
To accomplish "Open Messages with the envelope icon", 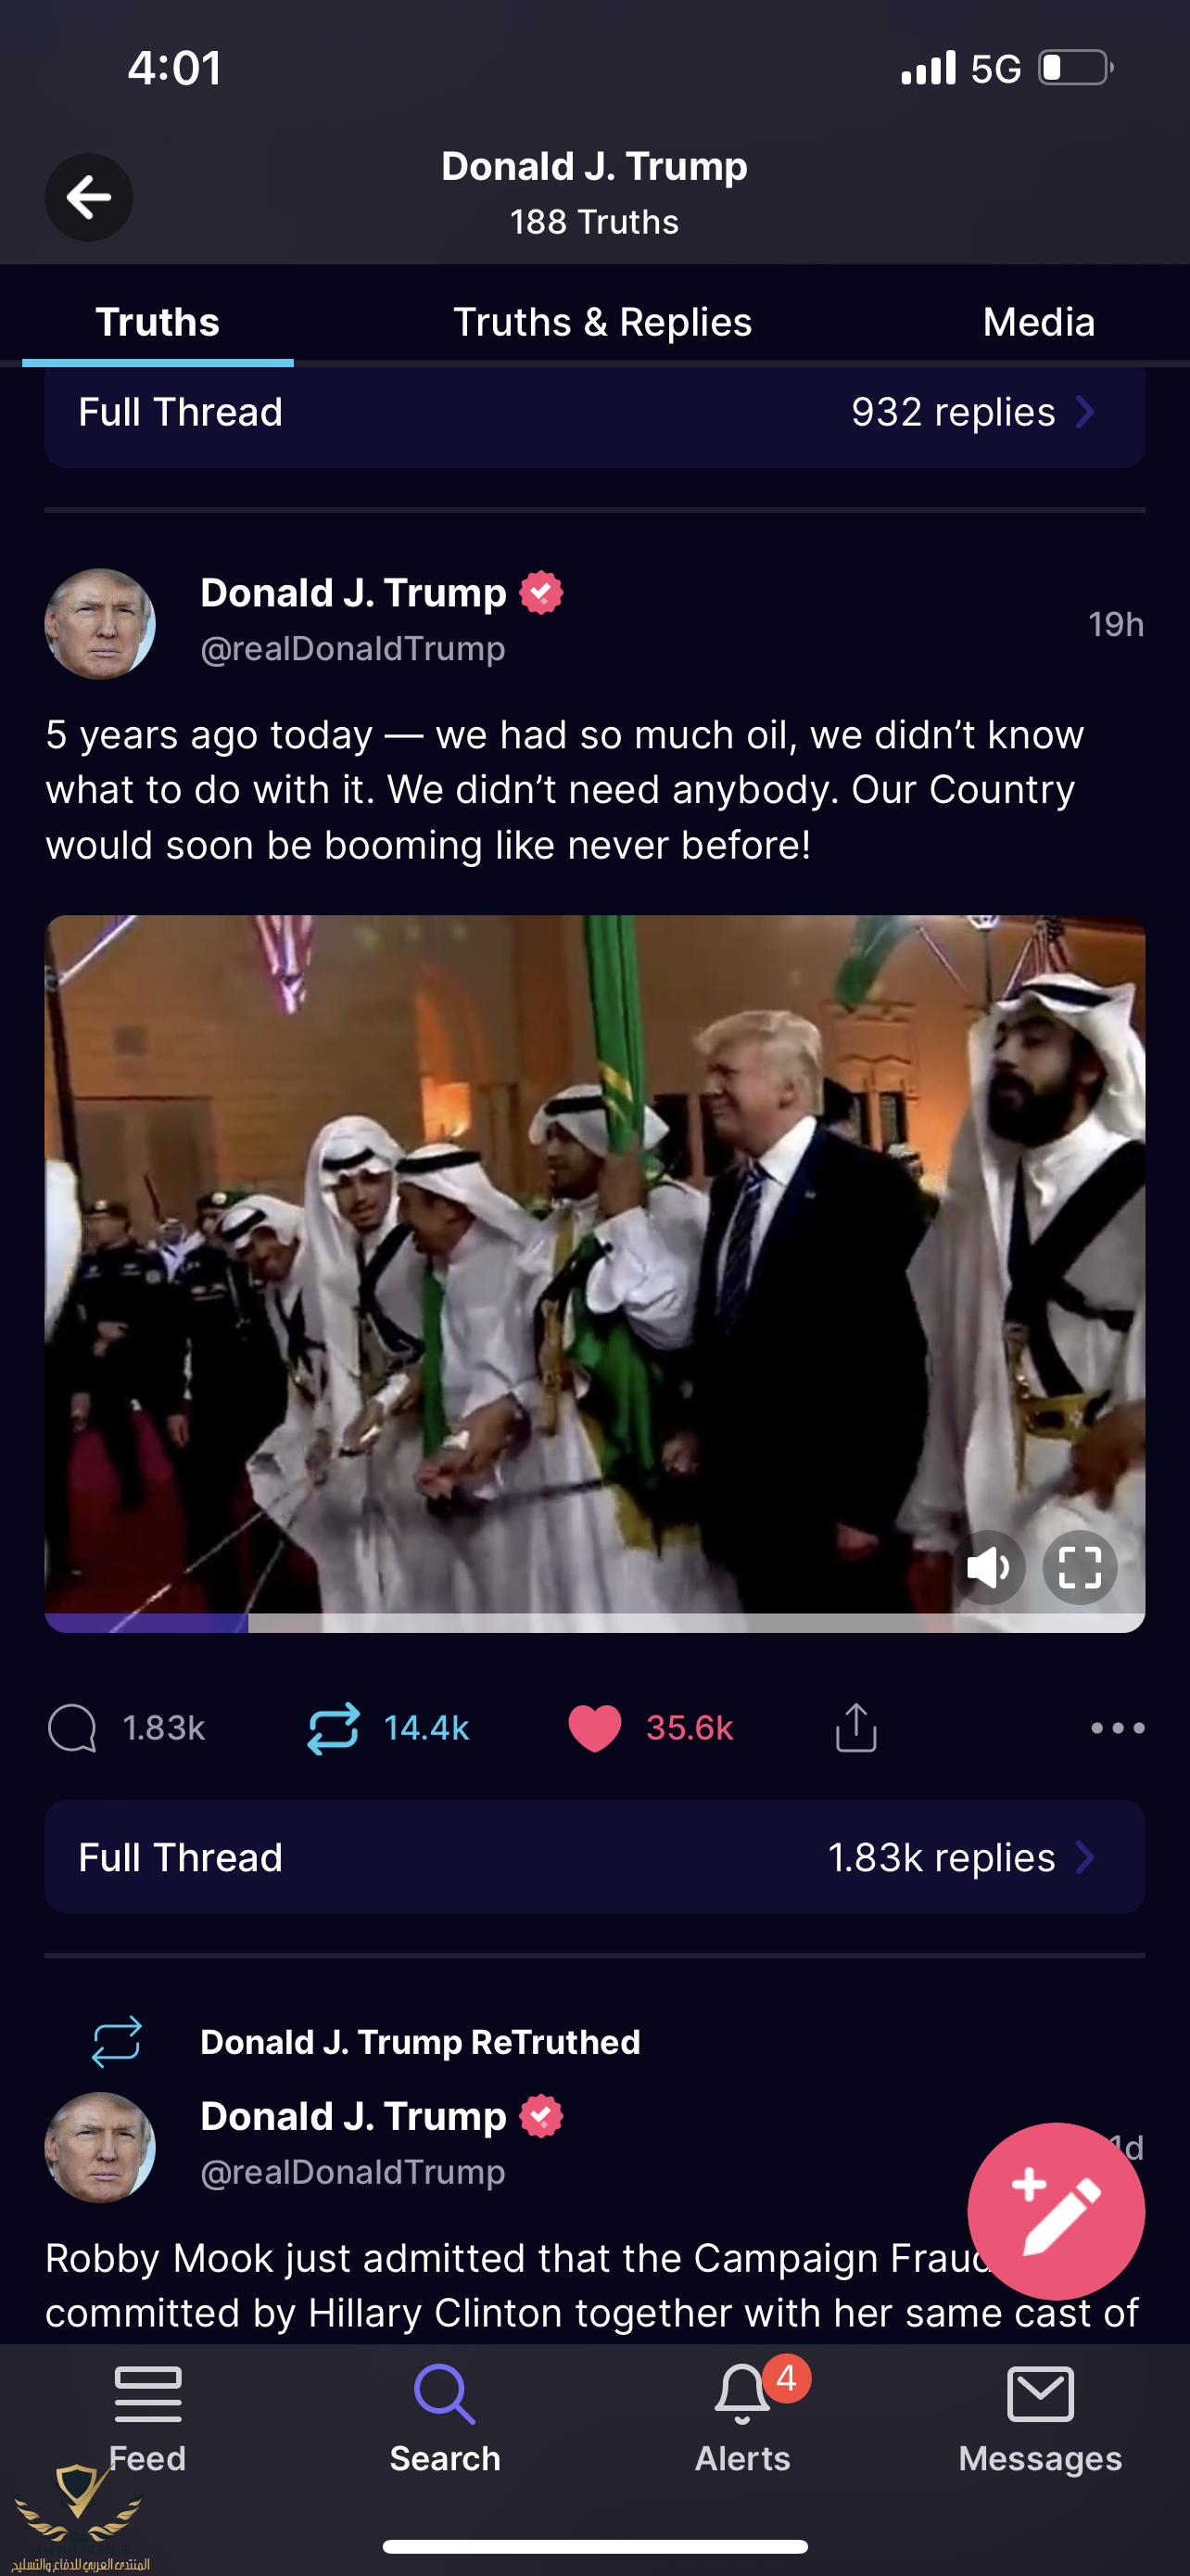I will click(1040, 2395).
